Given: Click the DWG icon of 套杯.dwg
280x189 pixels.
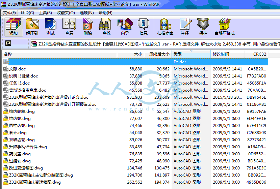Looking at the screenshot, I should (x=6, y=132).
